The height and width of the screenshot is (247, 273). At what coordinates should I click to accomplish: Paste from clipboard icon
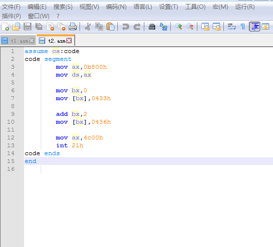pos(110,27)
